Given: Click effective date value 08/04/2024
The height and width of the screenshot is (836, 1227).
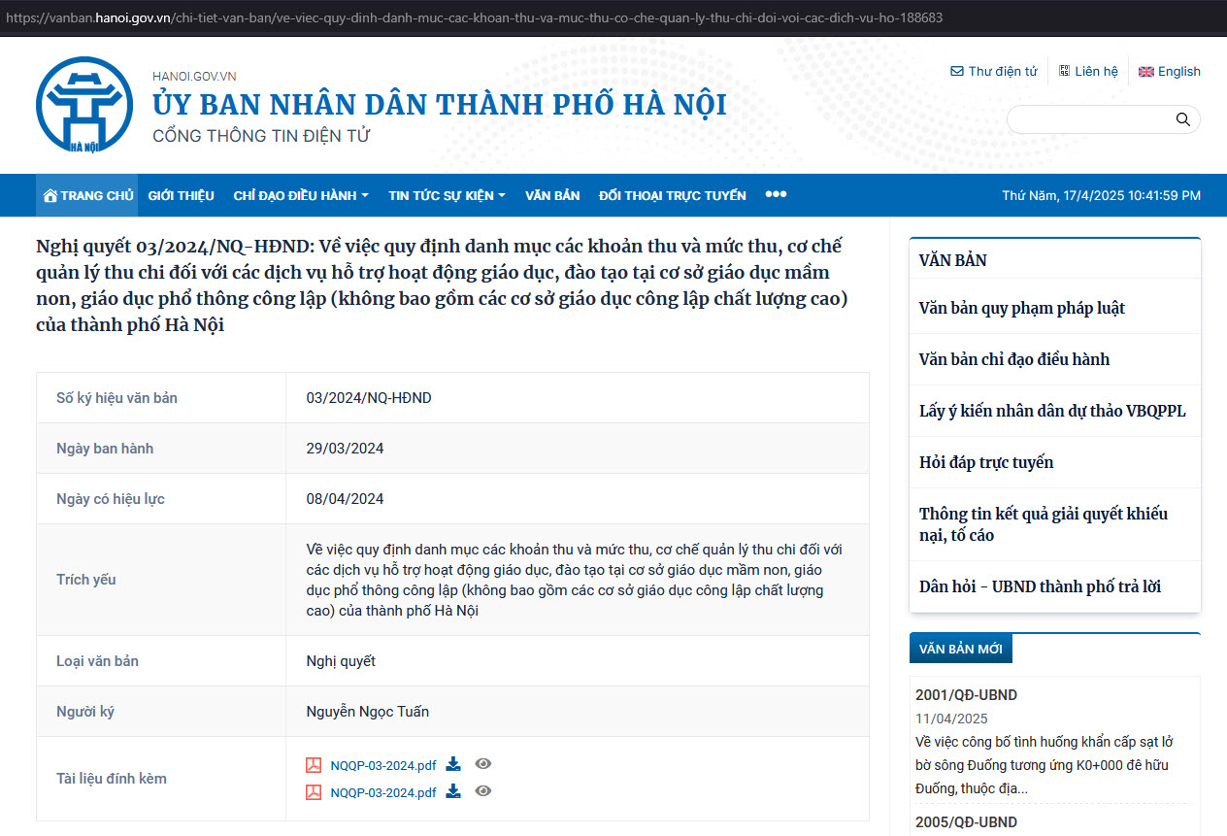Looking at the screenshot, I should [x=345, y=499].
